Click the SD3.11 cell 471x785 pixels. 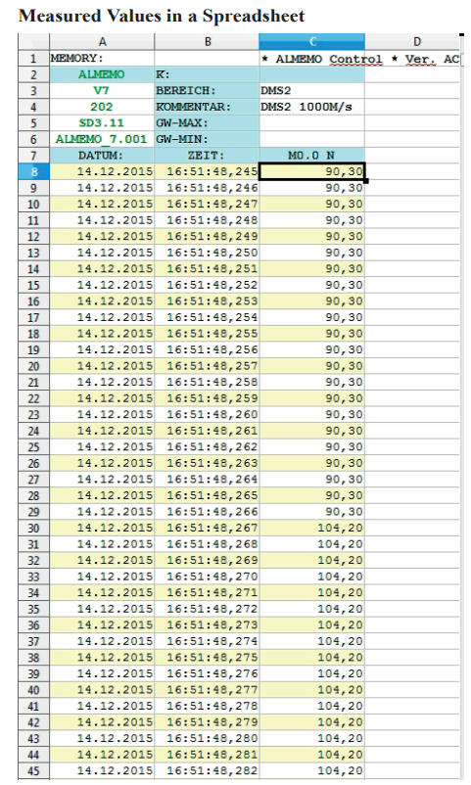tap(102, 123)
